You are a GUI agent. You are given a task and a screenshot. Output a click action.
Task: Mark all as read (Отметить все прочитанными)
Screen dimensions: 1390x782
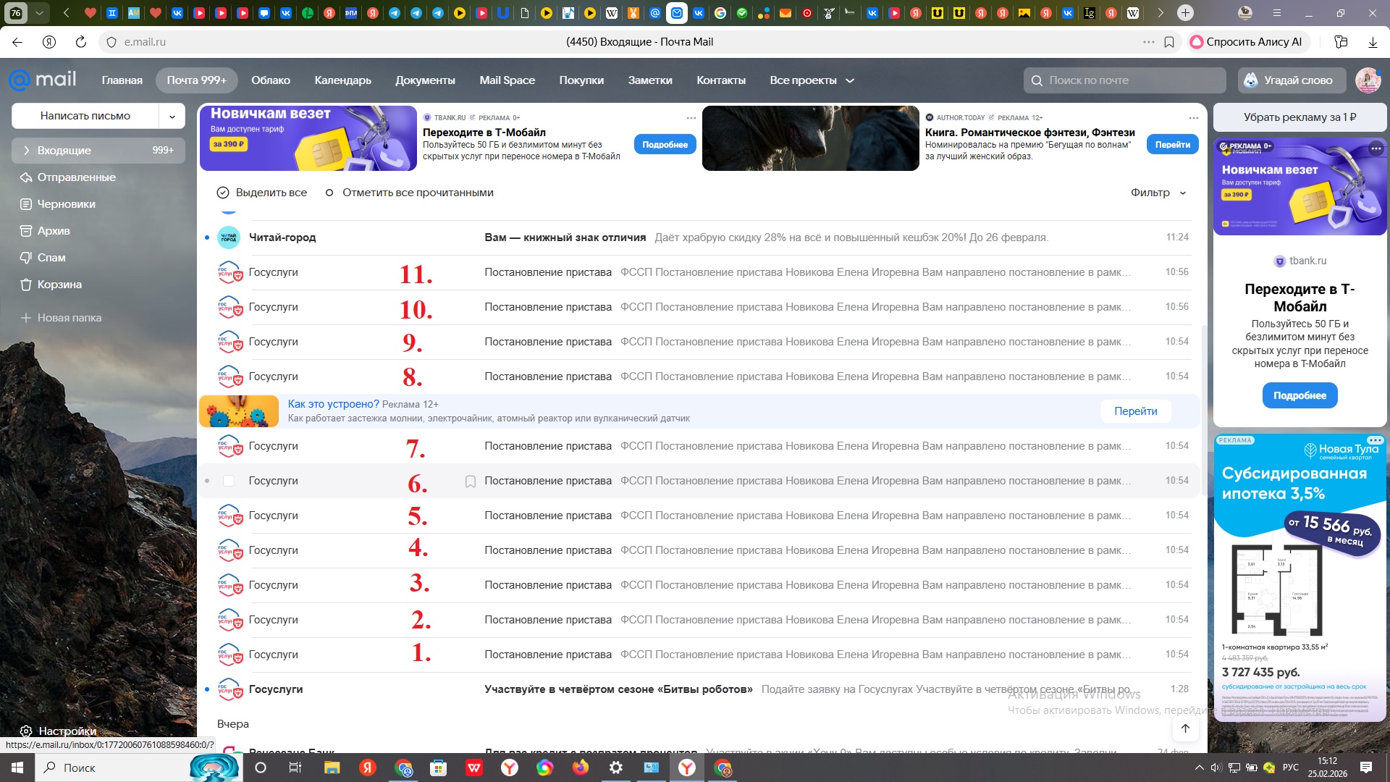tap(410, 193)
